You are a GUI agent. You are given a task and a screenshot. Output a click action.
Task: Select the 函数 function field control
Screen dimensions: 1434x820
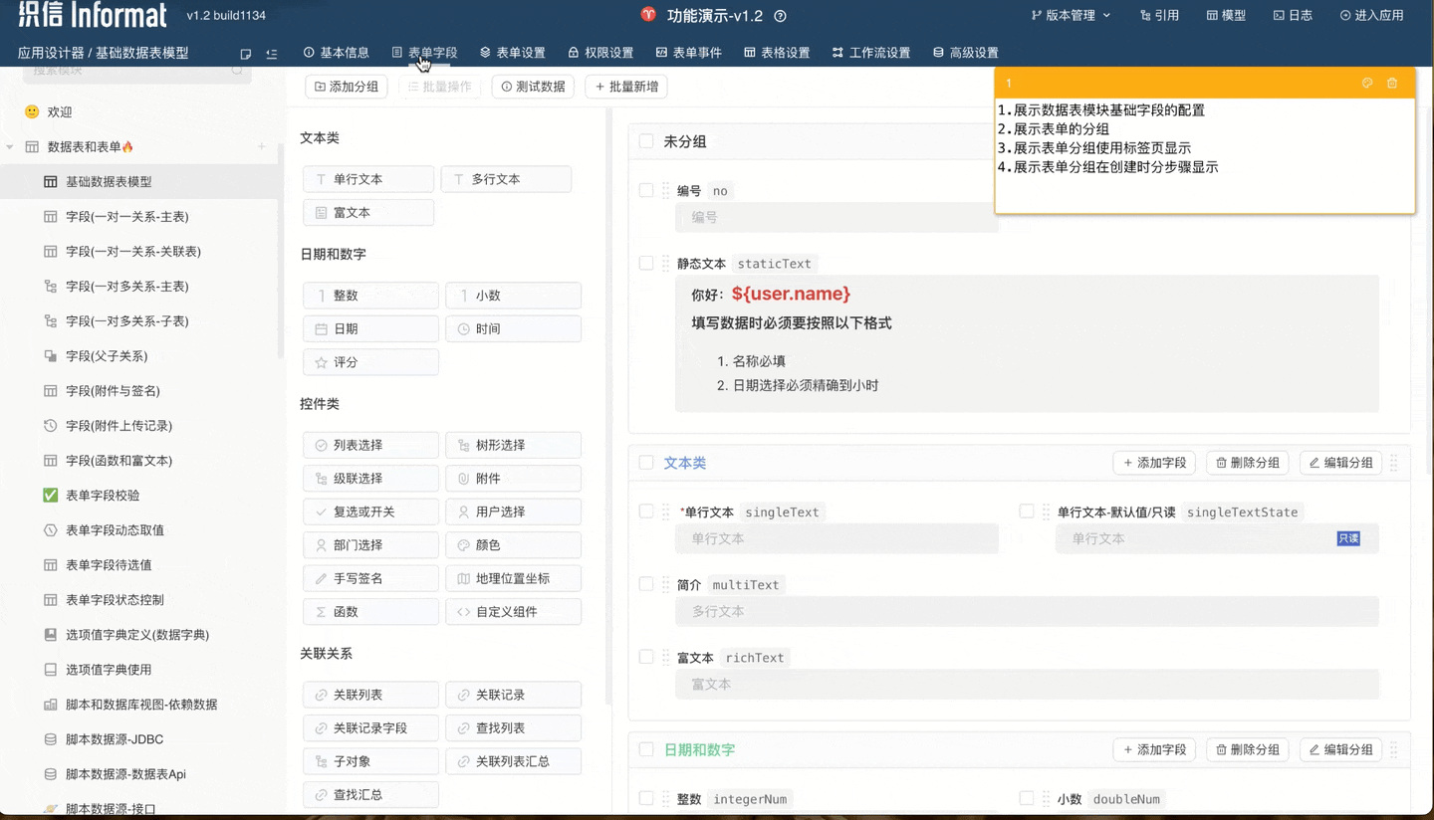pos(370,611)
